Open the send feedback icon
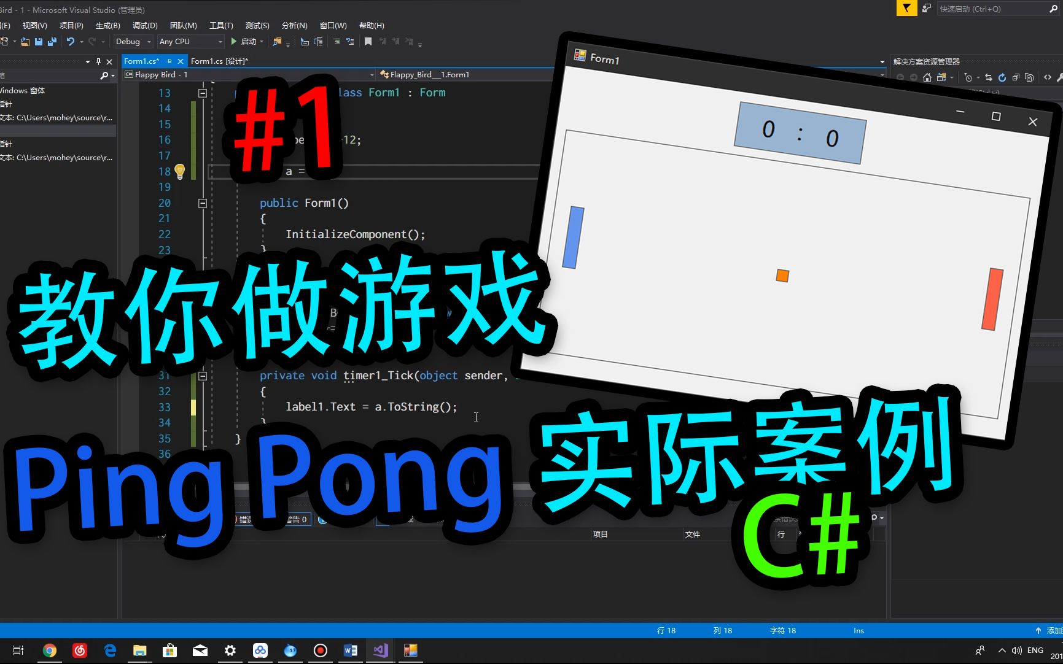The width and height of the screenshot is (1063, 664). coord(927,8)
